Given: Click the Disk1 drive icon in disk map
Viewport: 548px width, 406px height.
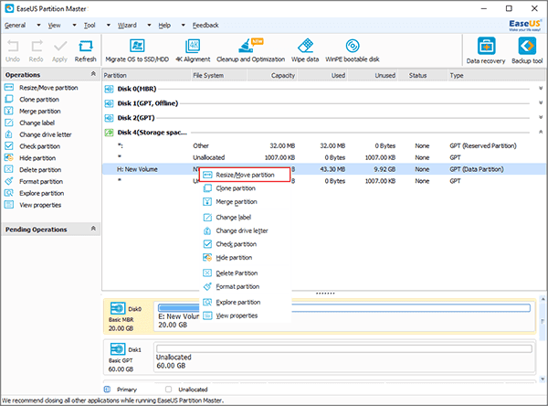Looking at the screenshot, I should click(x=118, y=349).
